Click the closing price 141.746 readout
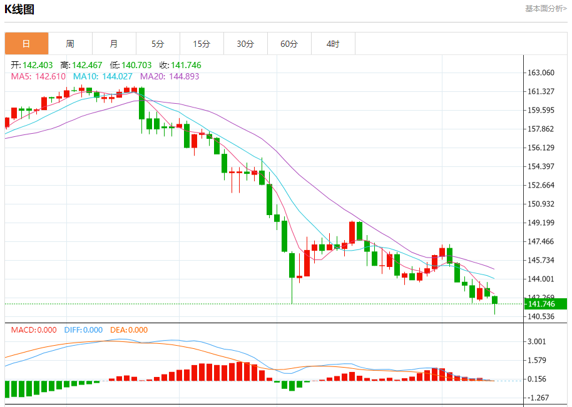The width and height of the screenshot is (572, 407). [x=186, y=65]
